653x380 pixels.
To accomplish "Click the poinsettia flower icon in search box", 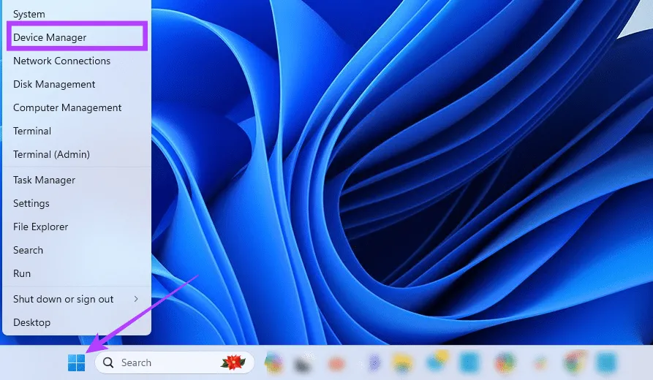I will (x=233, y=362).
